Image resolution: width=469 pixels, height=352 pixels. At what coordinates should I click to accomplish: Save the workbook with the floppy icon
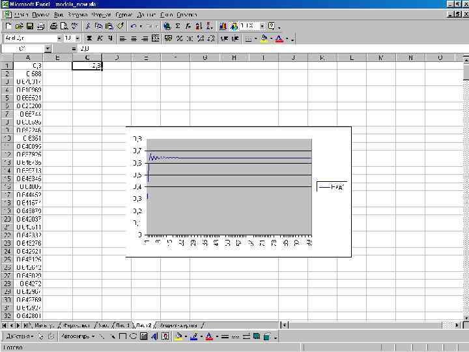pyautogui.click(x=30, y=26)
